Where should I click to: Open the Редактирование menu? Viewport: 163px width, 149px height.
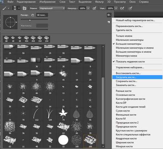[x=26, y=2]
